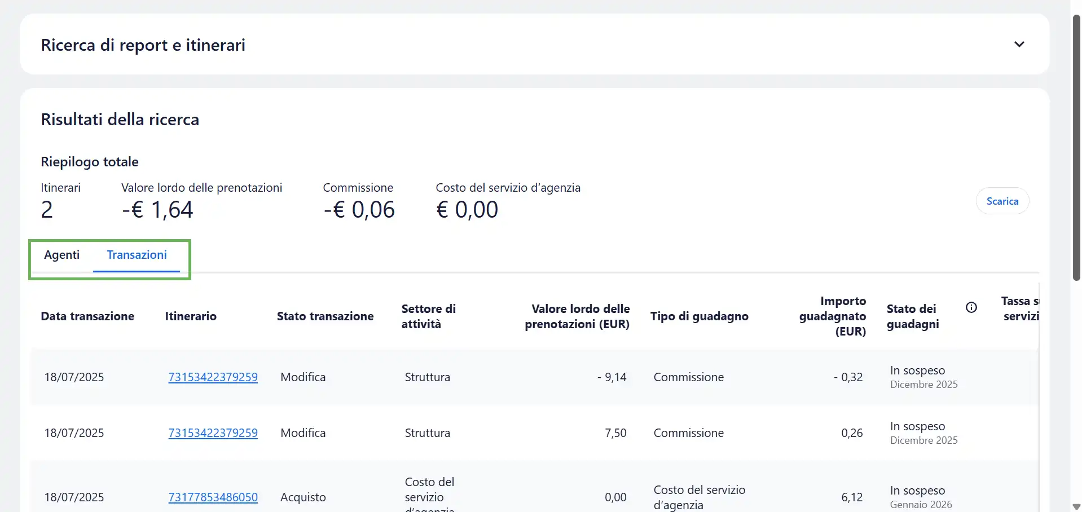Open itinerary 73177853486050 link

coord(213,497)
